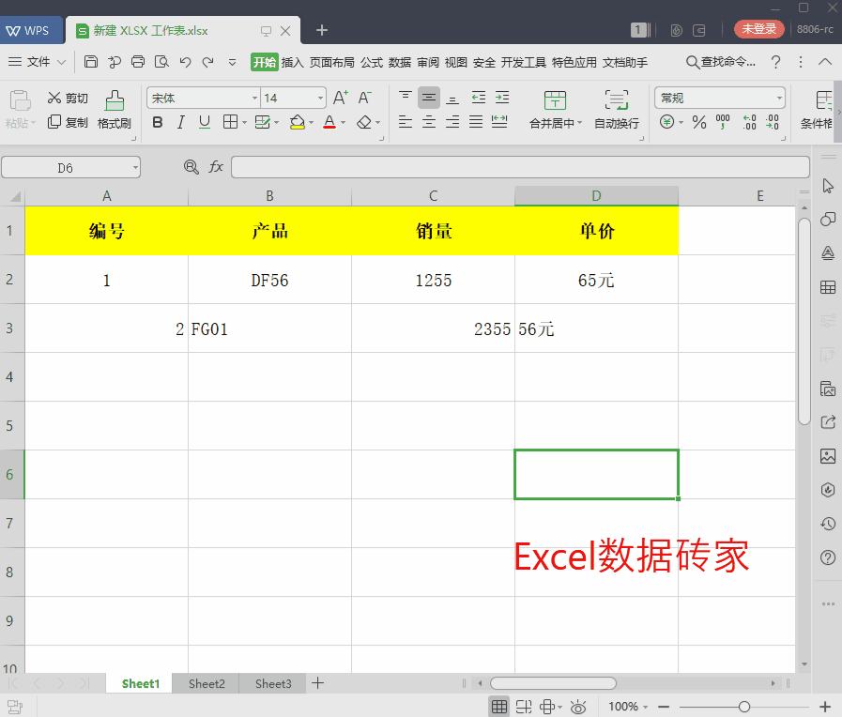The image size is (842, 717).
Task: Click the fx insert function icon
Action: coord(215,167)
